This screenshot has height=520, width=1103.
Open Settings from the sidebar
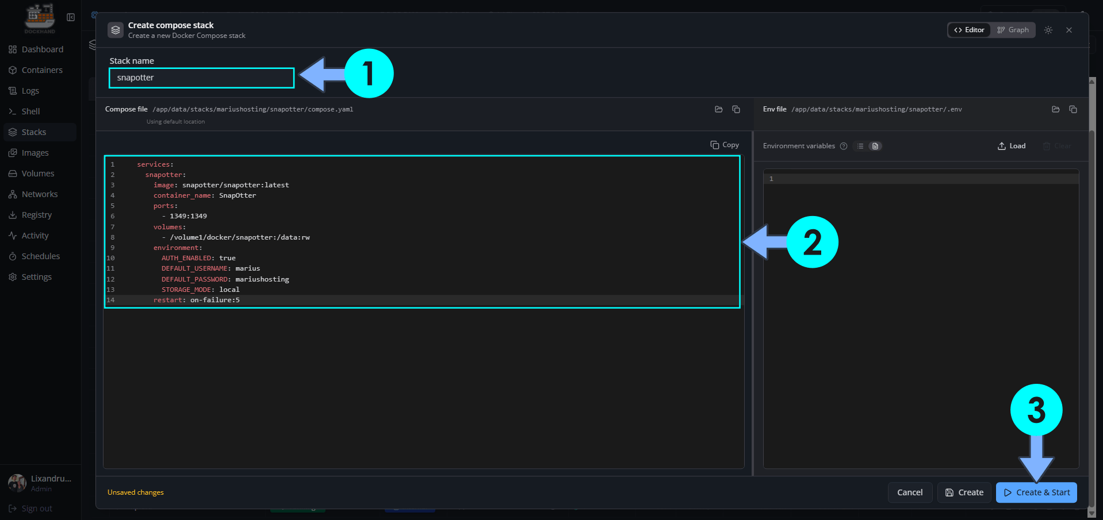[x=40, y=277]
